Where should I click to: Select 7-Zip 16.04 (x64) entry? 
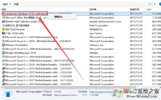coord(14,33)
